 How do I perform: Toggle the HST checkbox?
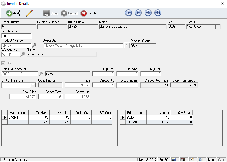click(x=3, y=63)
